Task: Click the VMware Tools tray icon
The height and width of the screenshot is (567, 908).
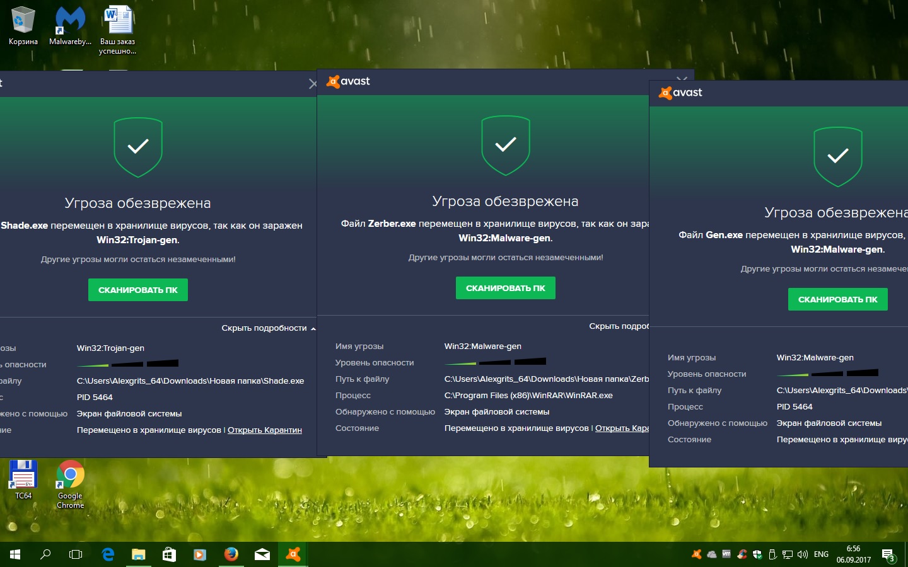Action: [726, 554]
